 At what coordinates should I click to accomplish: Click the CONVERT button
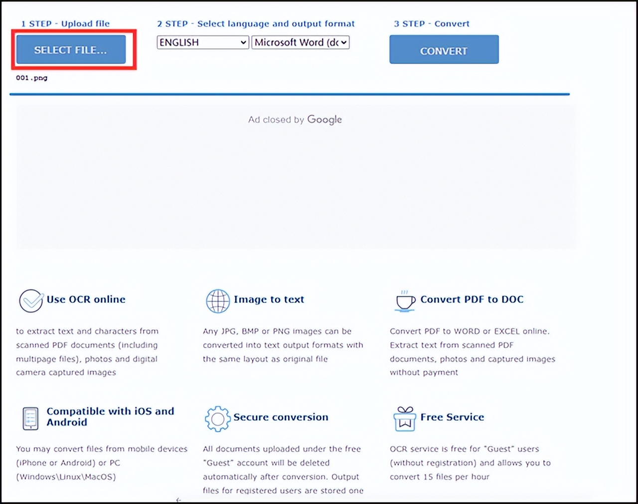point(444,49)
